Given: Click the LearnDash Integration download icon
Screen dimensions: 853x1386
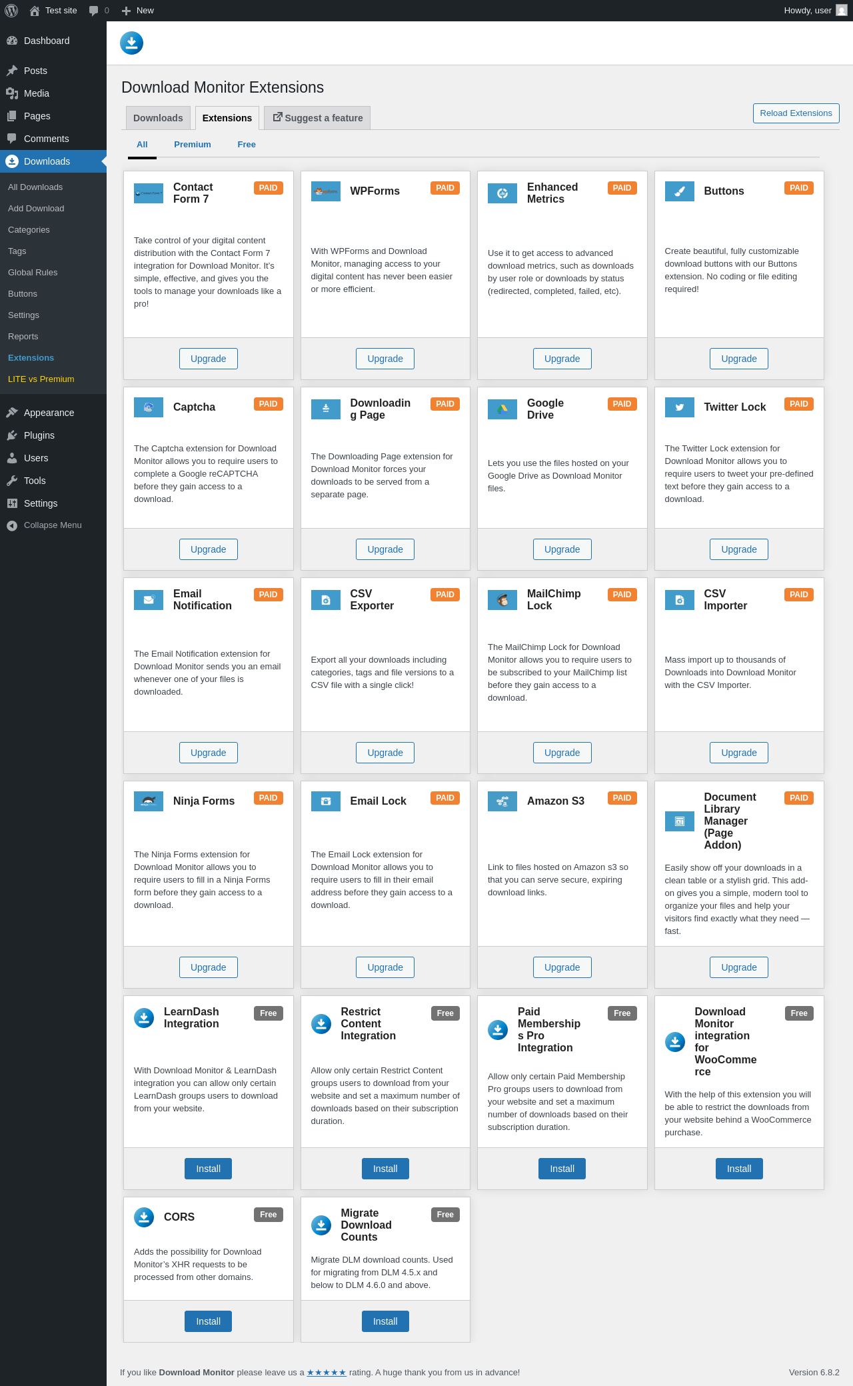Looking at the screenshot, I should tap(144, 1018).
